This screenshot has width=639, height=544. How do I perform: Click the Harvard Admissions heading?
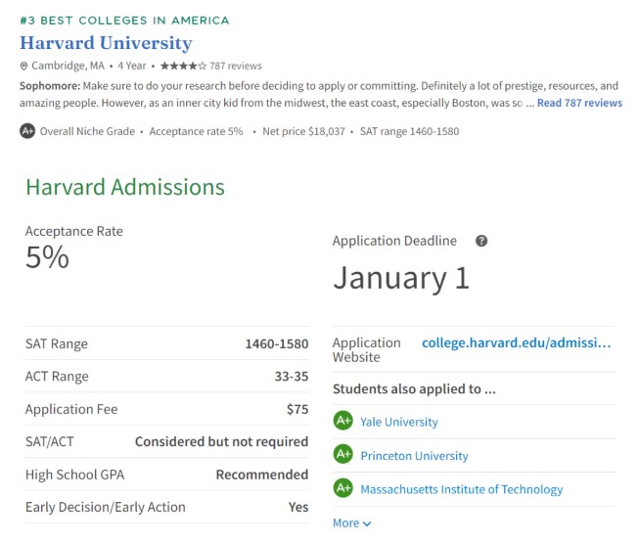click(125, 187)
